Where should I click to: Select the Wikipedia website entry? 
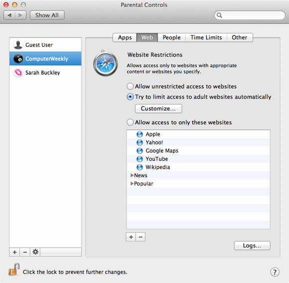tap(198, 167)
